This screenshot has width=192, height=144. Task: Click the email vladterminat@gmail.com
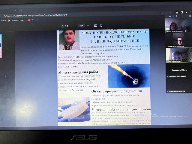tap(105, 56)
